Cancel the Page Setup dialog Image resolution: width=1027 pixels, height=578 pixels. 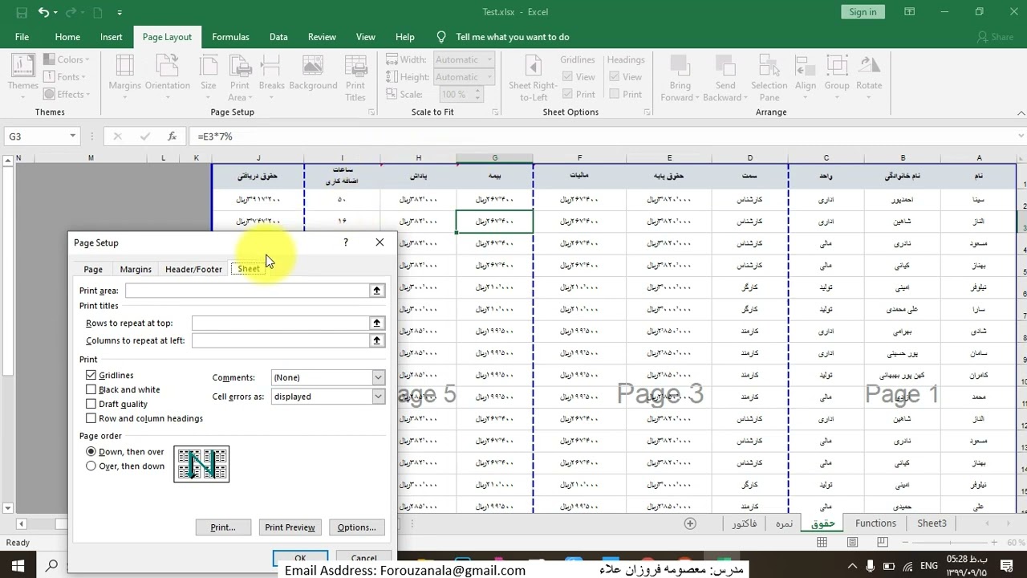363,558
